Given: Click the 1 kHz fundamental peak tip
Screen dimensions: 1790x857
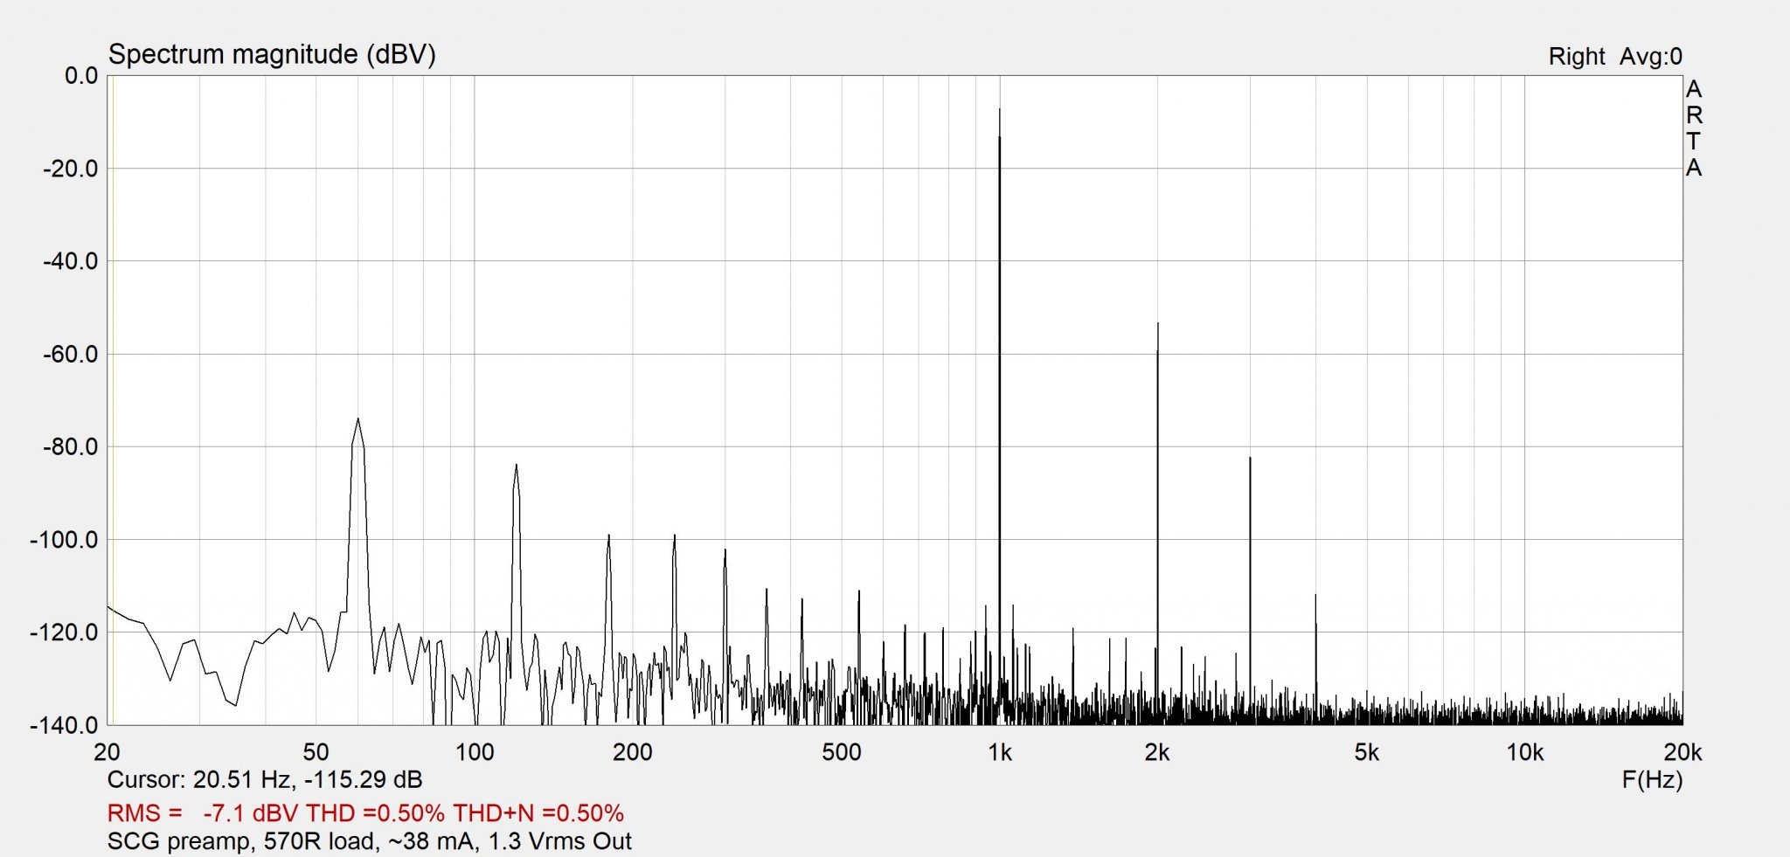Looking at the screenshot, I should [x=999, y=110].
